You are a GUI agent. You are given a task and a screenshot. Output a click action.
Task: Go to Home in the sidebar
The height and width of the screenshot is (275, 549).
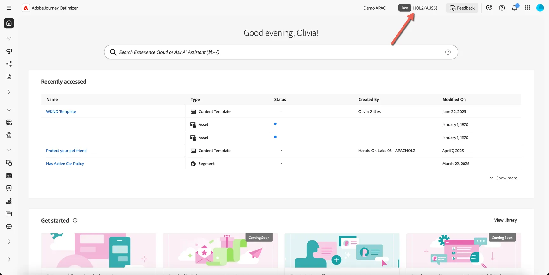click(x=9, y=23)
